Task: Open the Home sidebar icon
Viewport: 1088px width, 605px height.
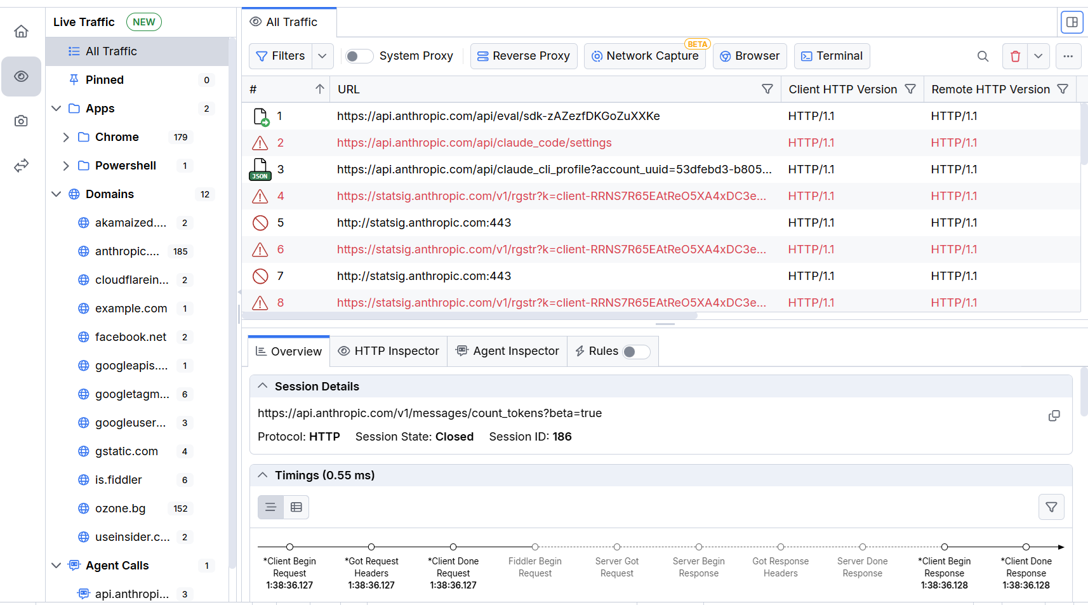Action: (x=21, y=32)
